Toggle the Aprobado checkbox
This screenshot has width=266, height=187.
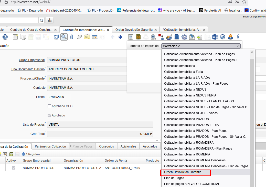tap(49, 115)
